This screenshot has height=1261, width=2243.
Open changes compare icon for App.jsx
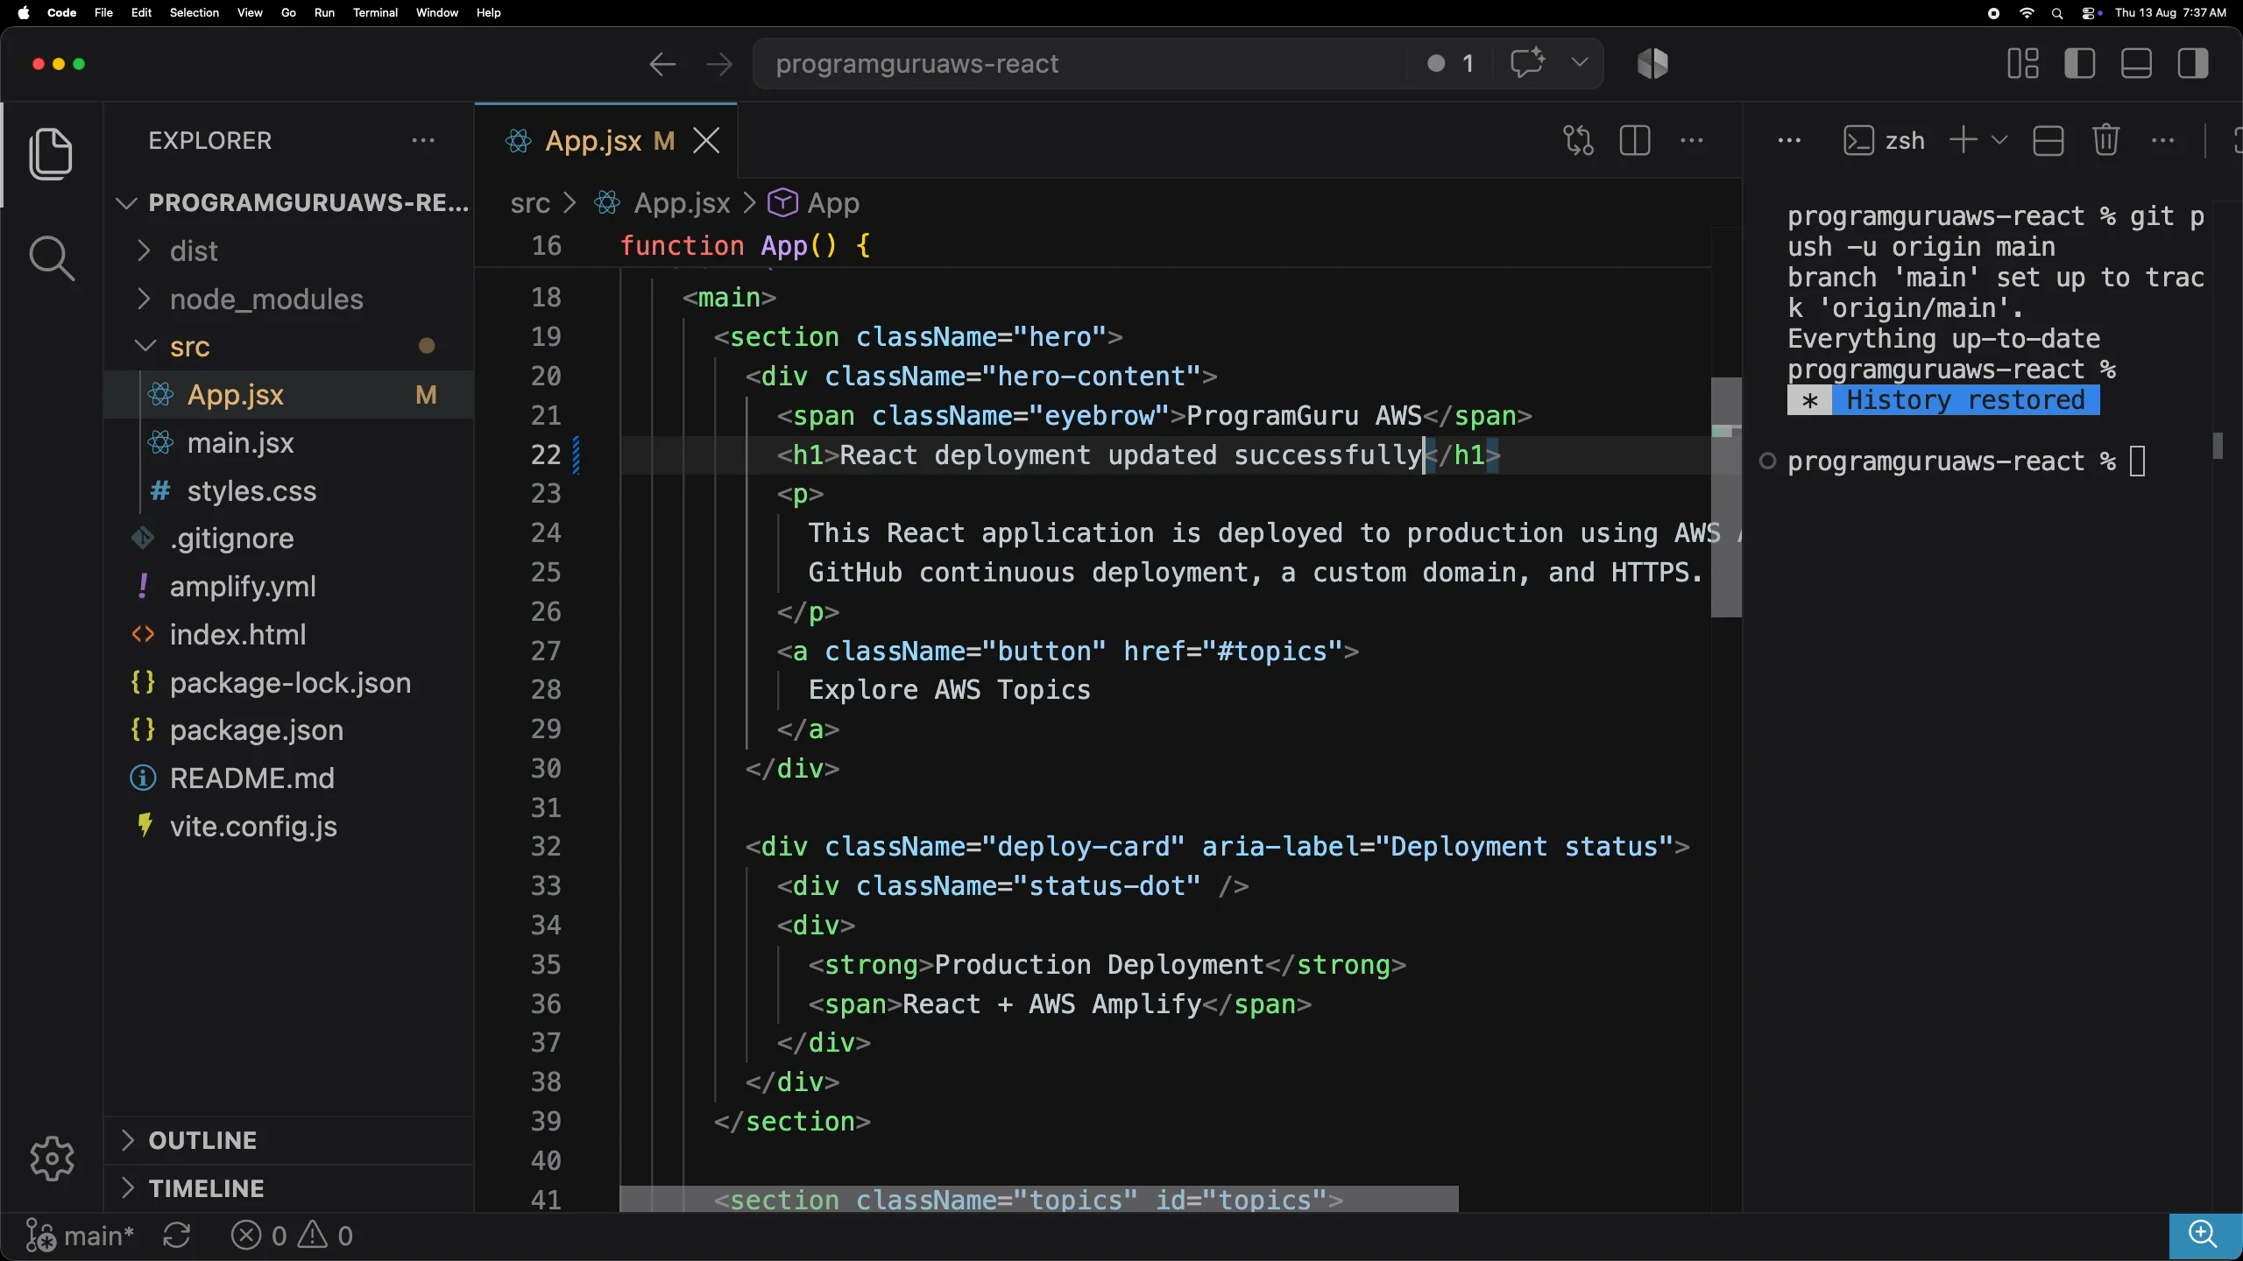click(1578, 141)
